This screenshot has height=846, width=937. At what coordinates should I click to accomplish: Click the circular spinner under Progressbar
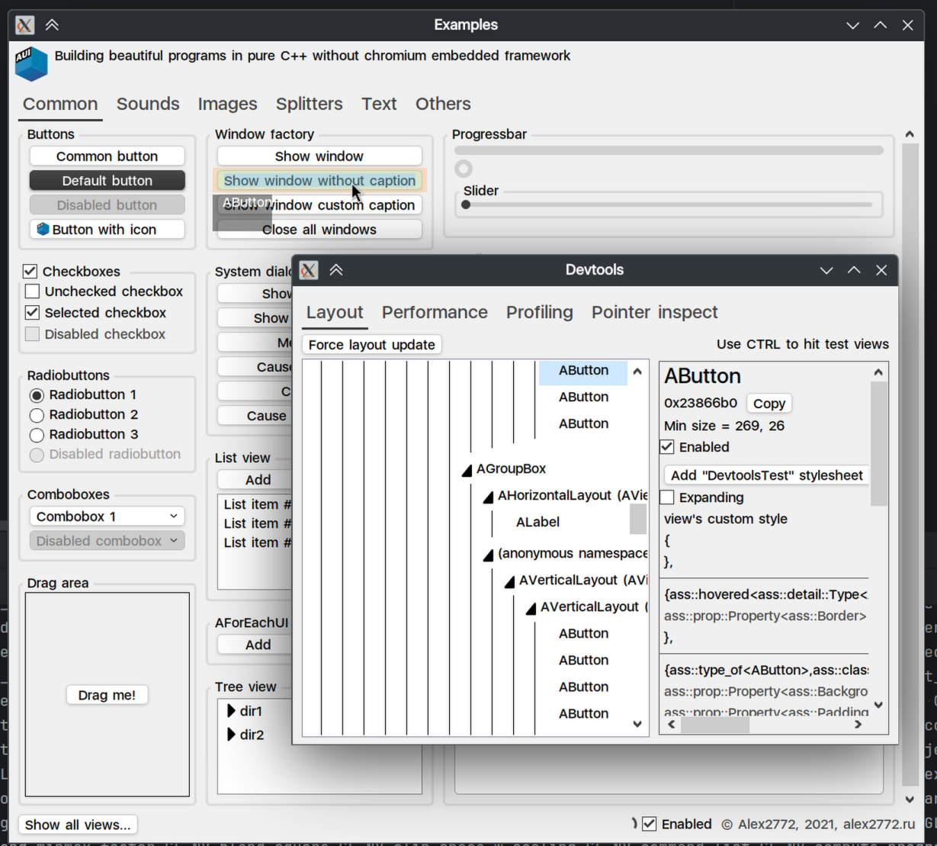coord(464,169)
